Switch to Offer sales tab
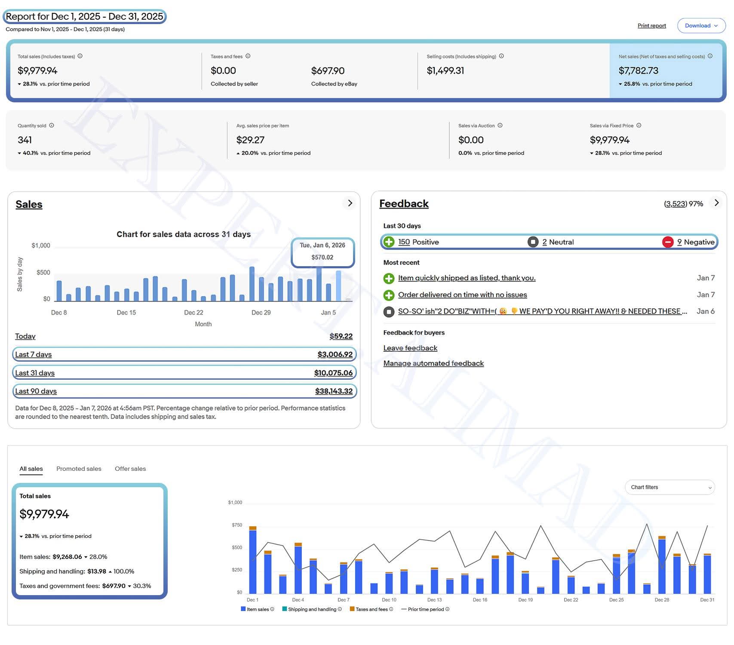The image size is (734, 645). pyautogui.click(x=130, y=469)
